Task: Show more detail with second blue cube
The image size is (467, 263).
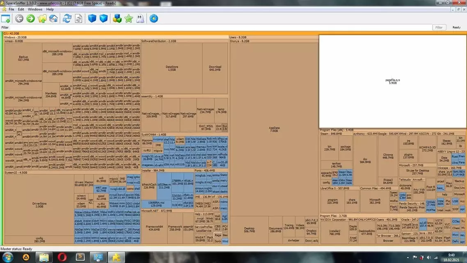Action: [x=103, y=18]
